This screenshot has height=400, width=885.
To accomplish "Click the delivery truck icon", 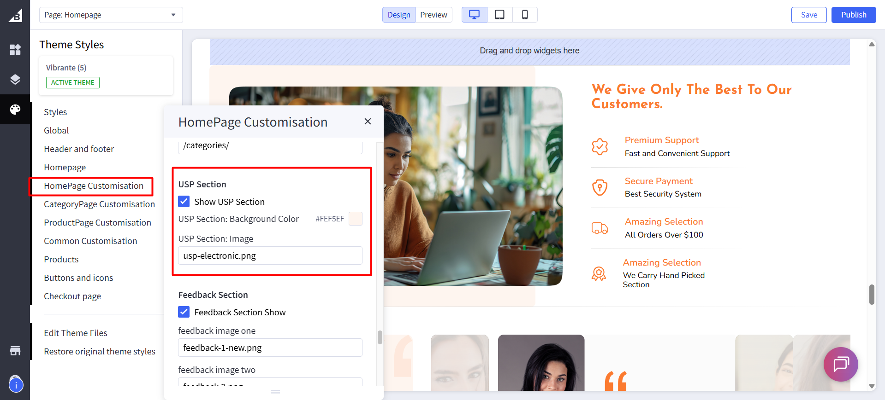I will tap(600, 228).
